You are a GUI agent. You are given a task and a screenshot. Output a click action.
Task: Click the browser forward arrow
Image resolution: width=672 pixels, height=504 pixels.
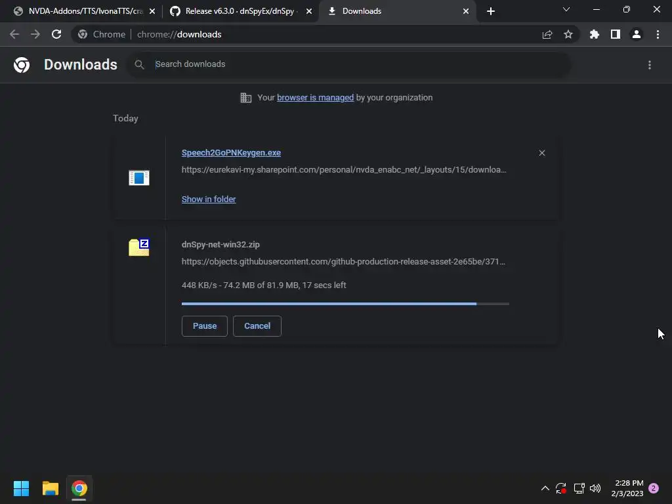click(x=35, y=34)
